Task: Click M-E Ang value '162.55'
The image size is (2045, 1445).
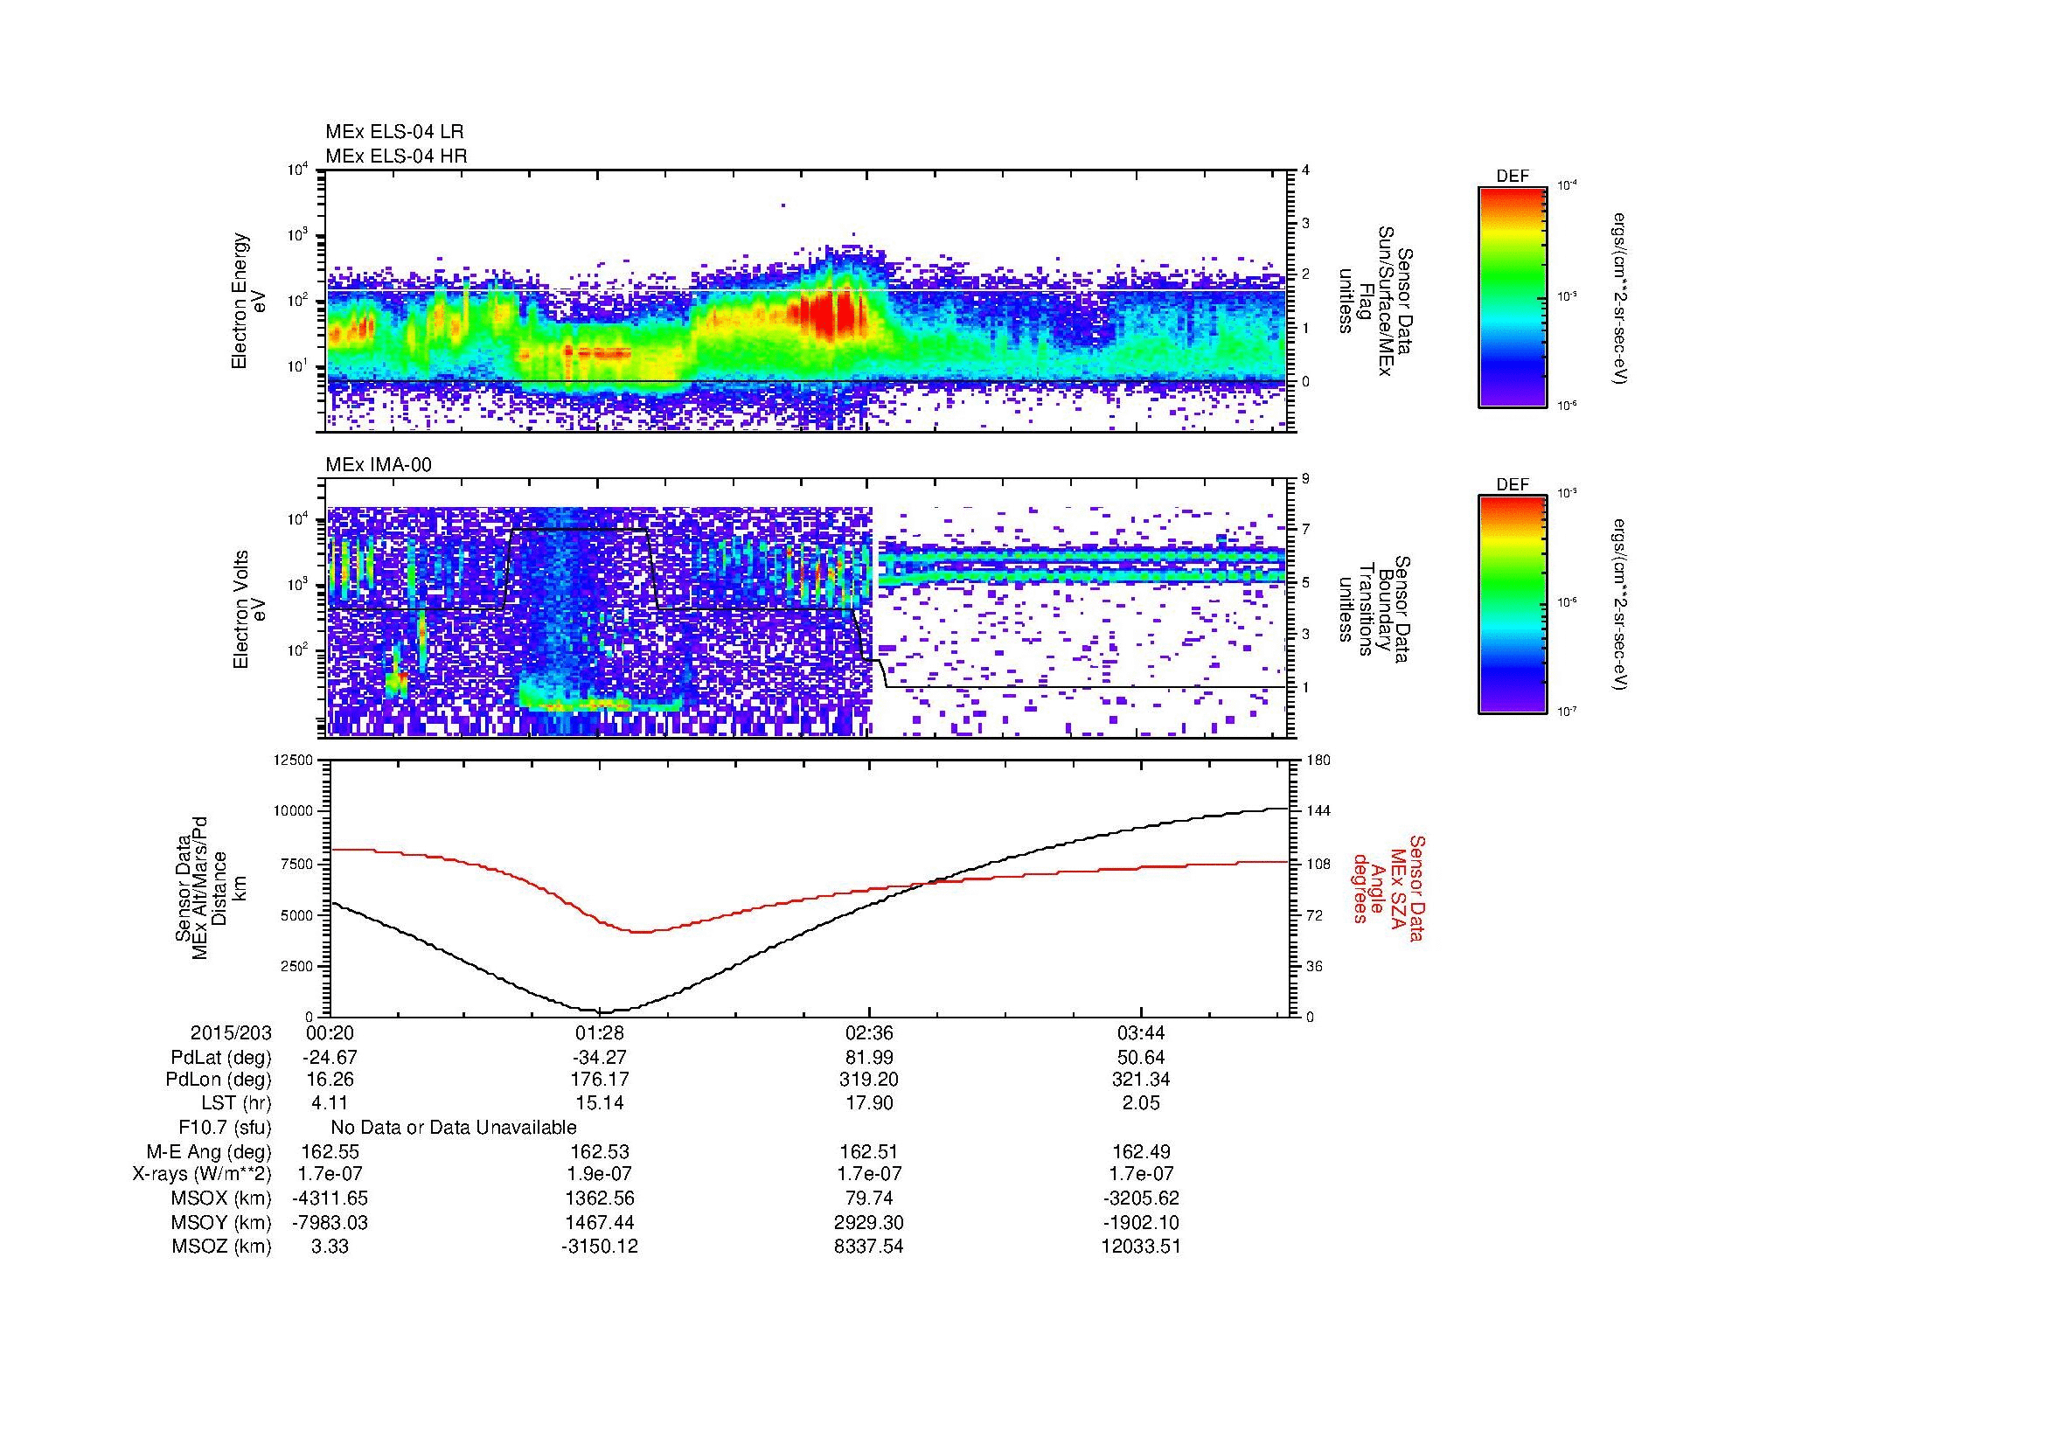Action: click(x=329, y=1151)
